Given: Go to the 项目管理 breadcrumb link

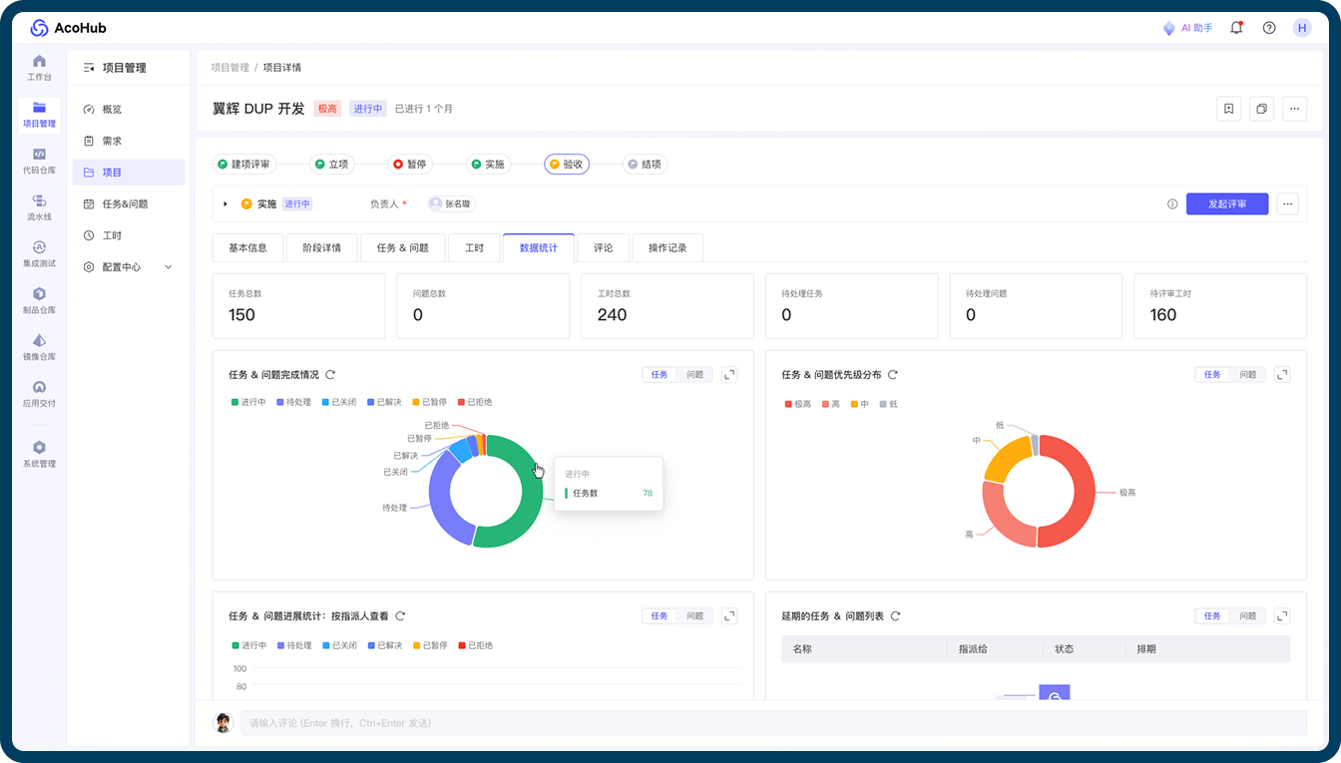Looking at the screenshot, I should pyautogui.click(x=229, y=68).
